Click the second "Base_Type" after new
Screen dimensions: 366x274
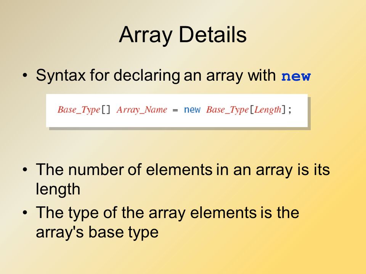pos(227,110)
